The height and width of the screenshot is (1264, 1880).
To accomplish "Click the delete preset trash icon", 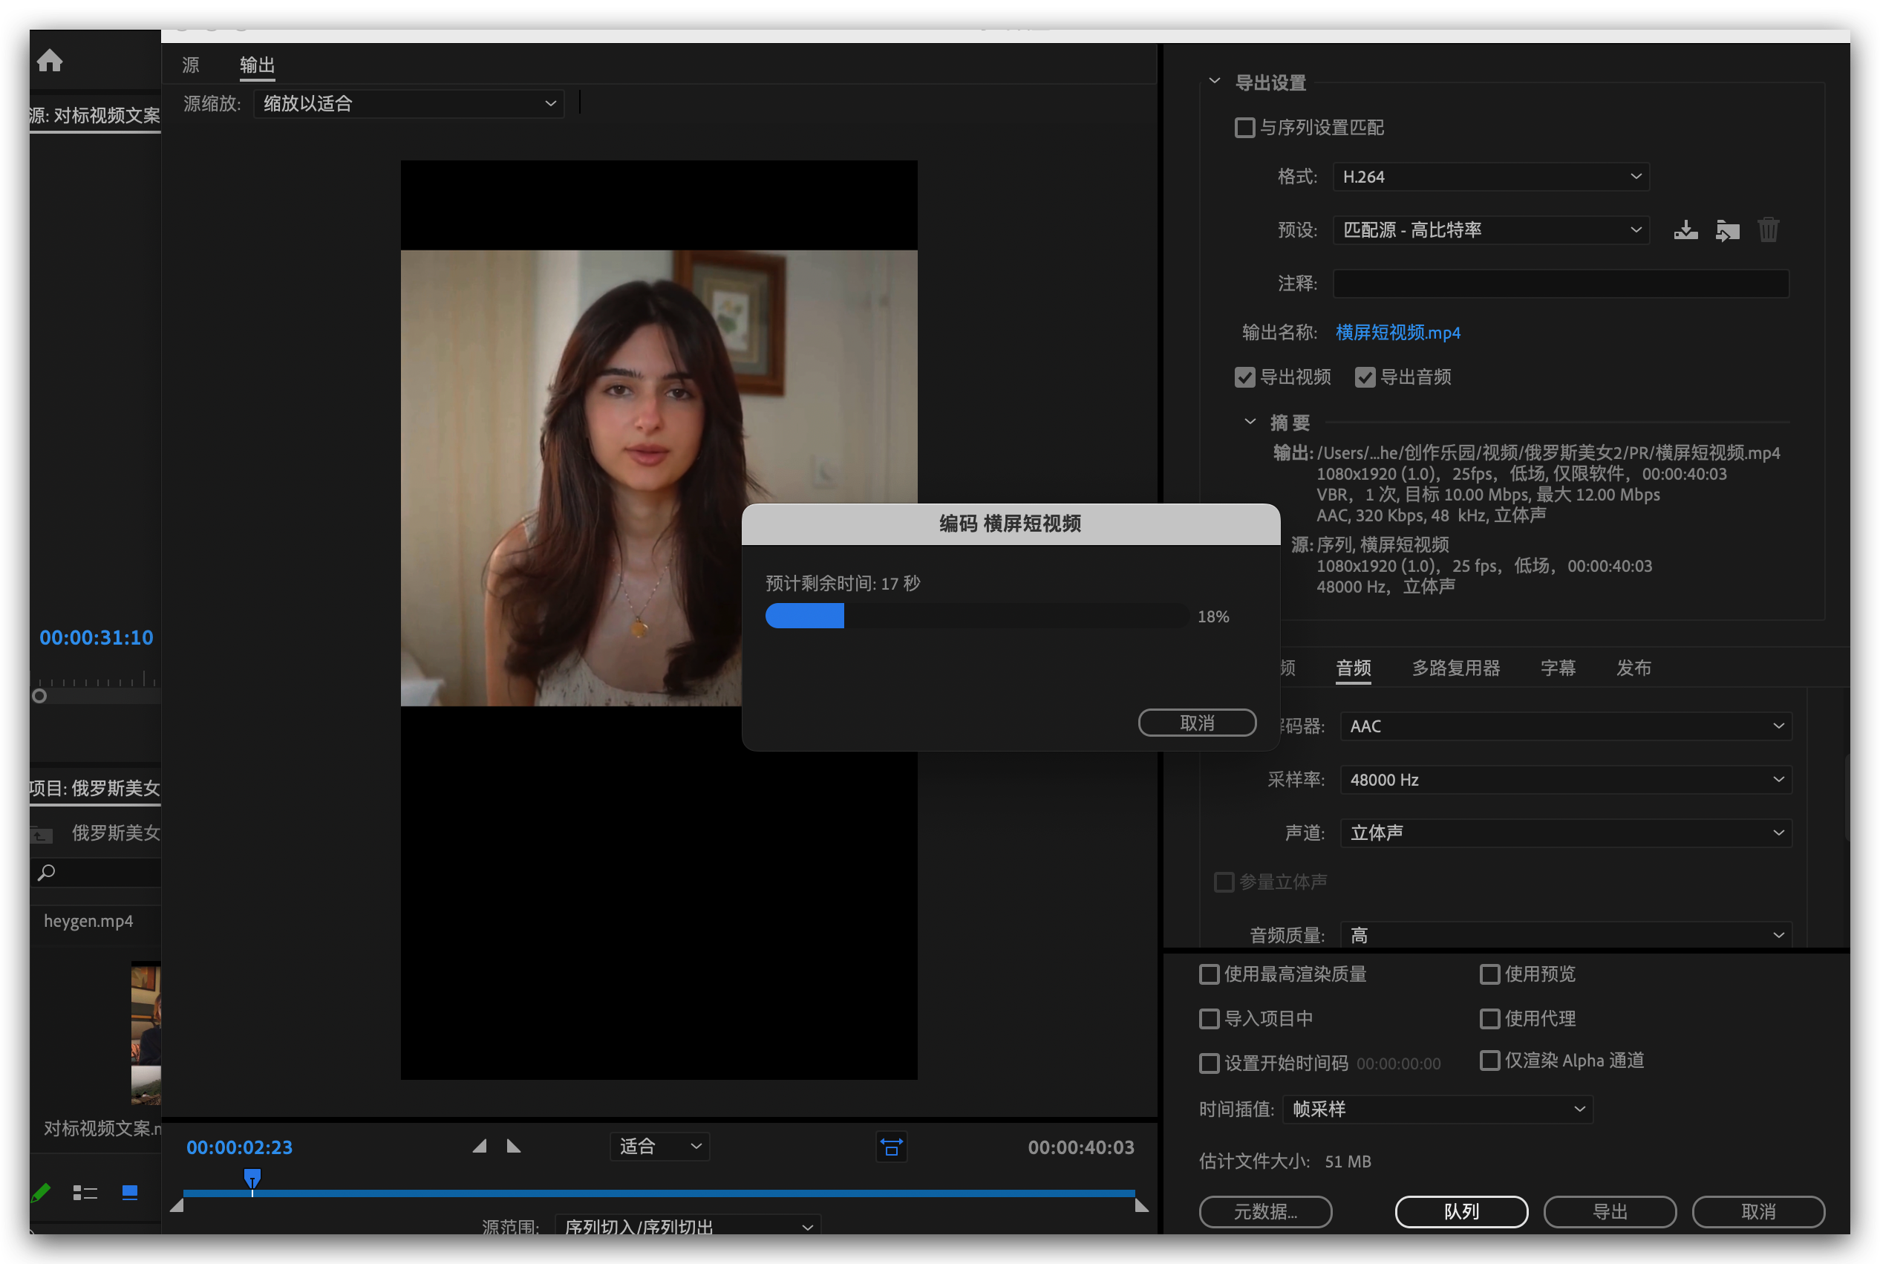I will tap(1768, 230).
